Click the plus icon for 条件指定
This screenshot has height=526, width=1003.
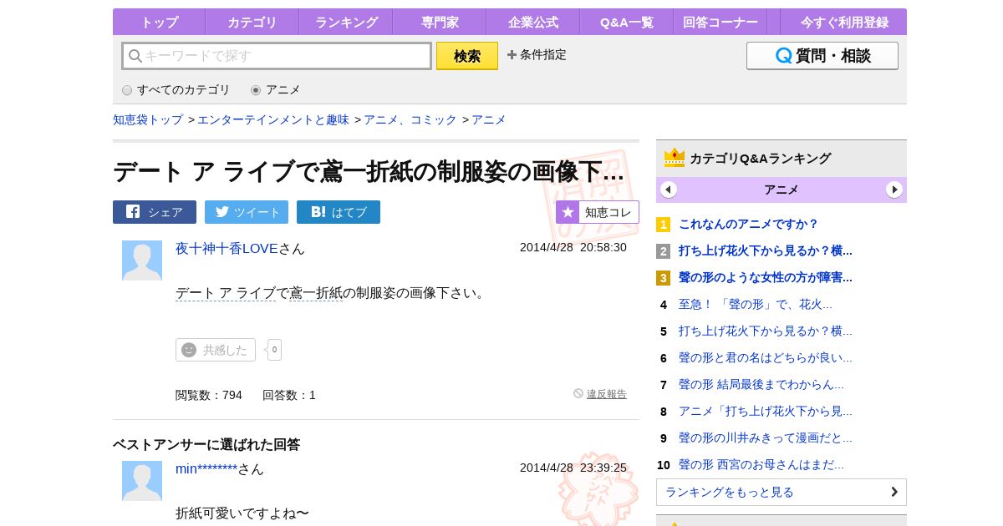[512, 55]
